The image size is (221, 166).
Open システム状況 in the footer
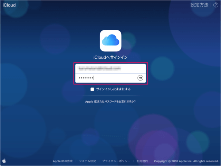pos(87,161)
